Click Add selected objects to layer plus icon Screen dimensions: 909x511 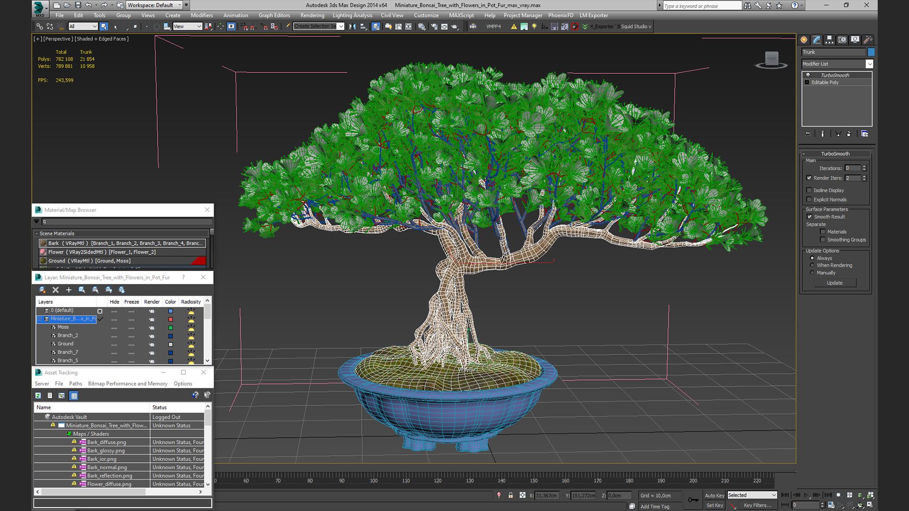click(x=69, y=290)
